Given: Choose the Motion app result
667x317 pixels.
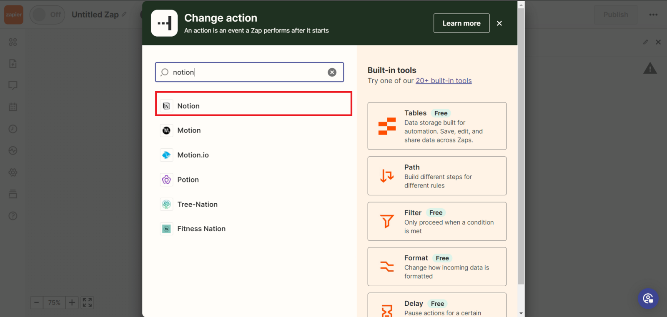Looking at the screenshot, I should [189, 130].
